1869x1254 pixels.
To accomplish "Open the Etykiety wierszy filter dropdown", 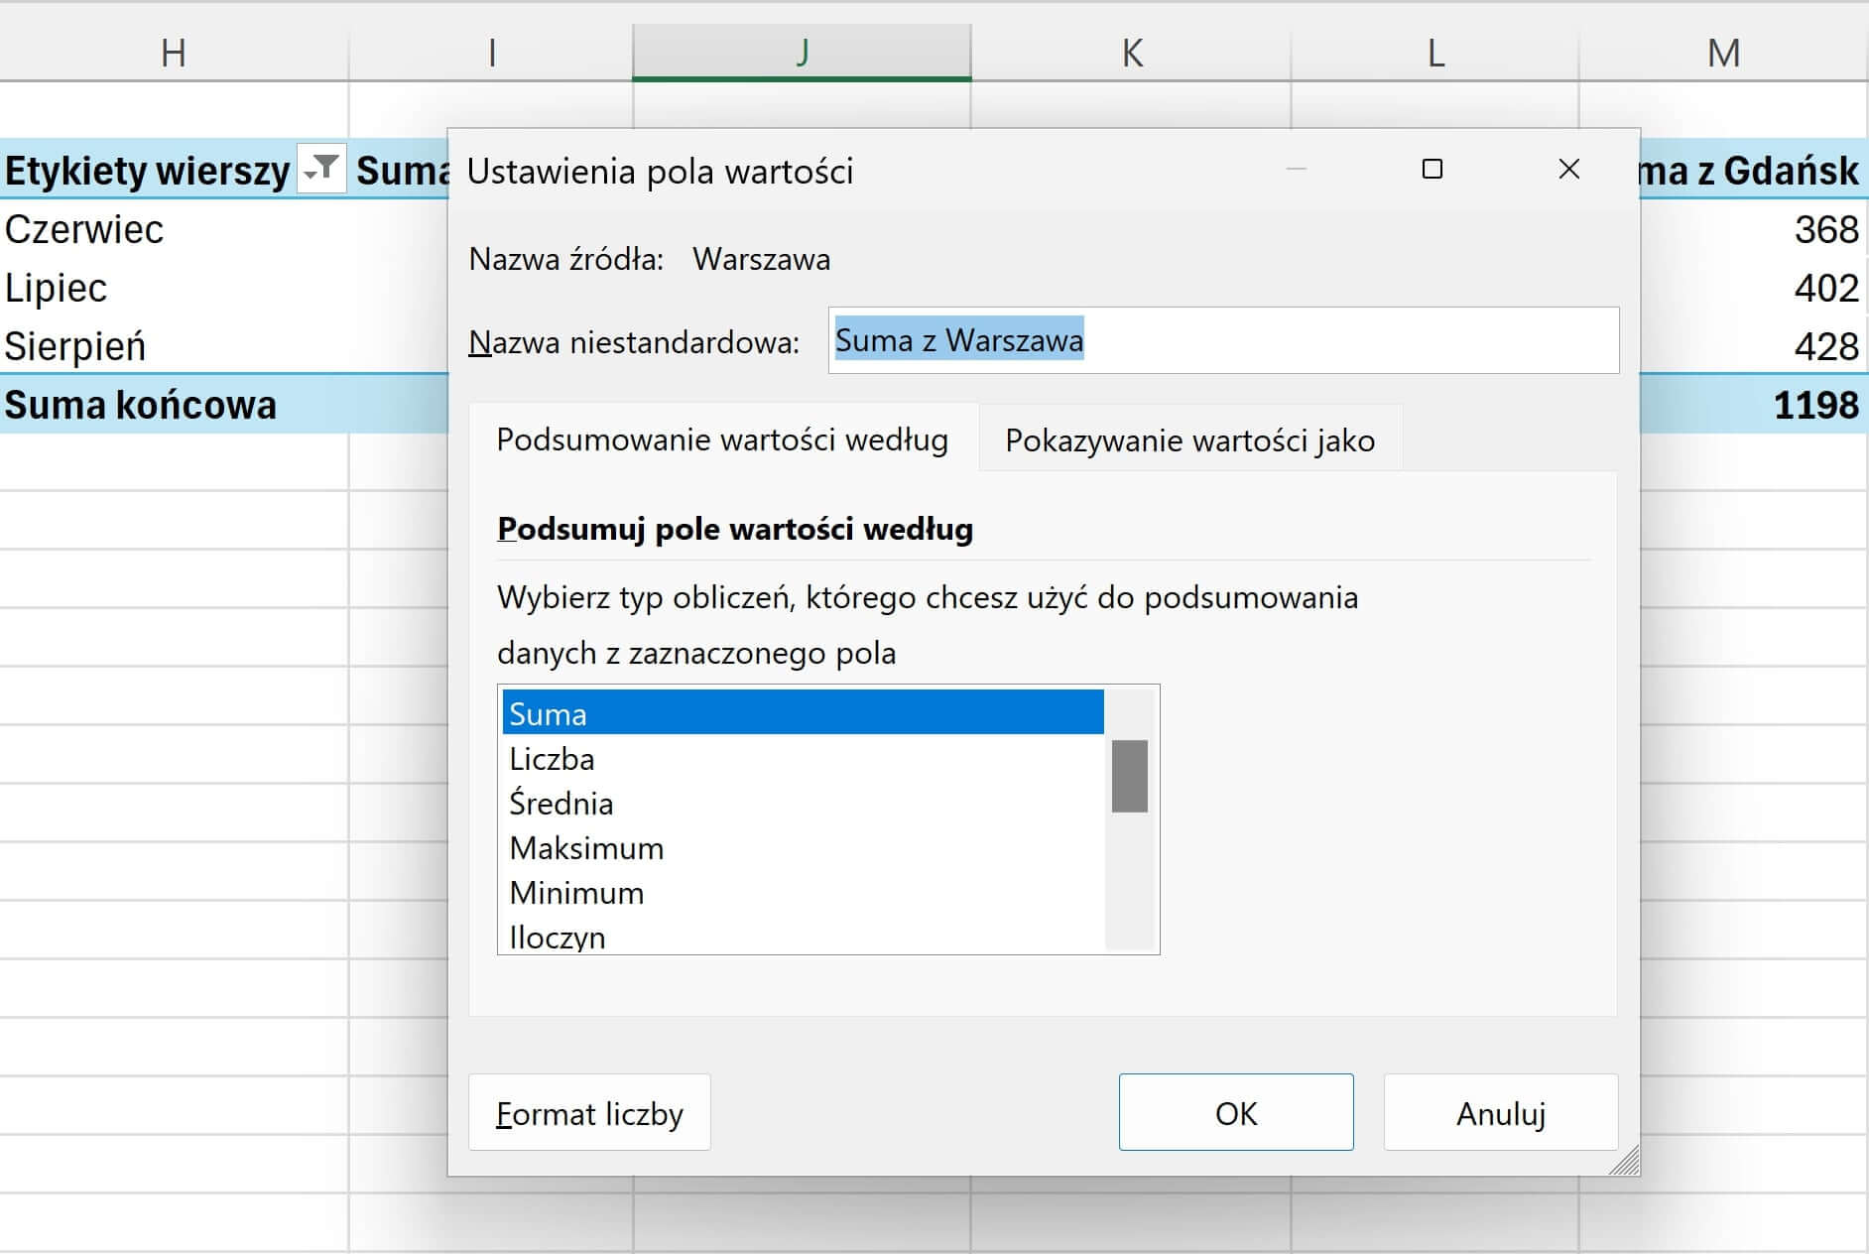I will pyautogui.click(x=321, y=170).
